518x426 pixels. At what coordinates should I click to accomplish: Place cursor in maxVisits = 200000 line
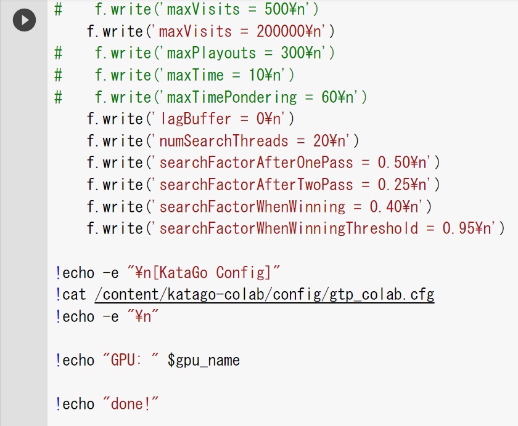point(211,31)
